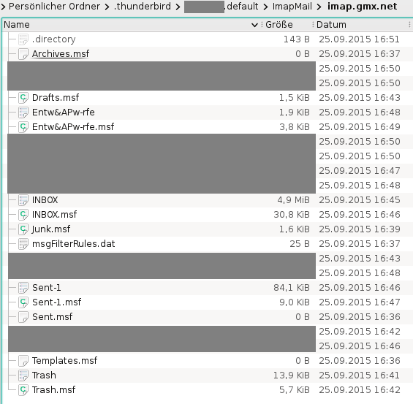Open the arrow after .thunderbird in the breadcrumb
This screenshot has width=413, height=404.
178,7
